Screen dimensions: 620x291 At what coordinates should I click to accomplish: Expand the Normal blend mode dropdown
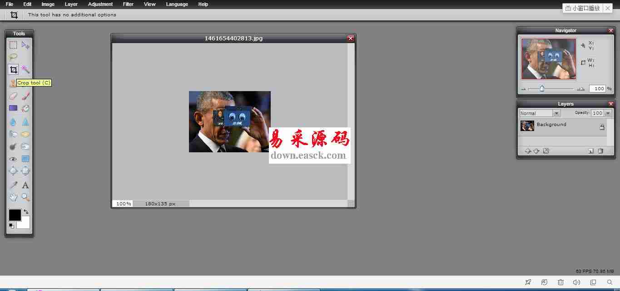tap(556, 113)
